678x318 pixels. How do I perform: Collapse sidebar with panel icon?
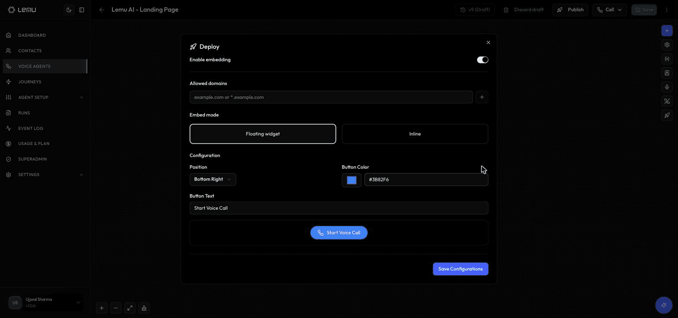81,10
